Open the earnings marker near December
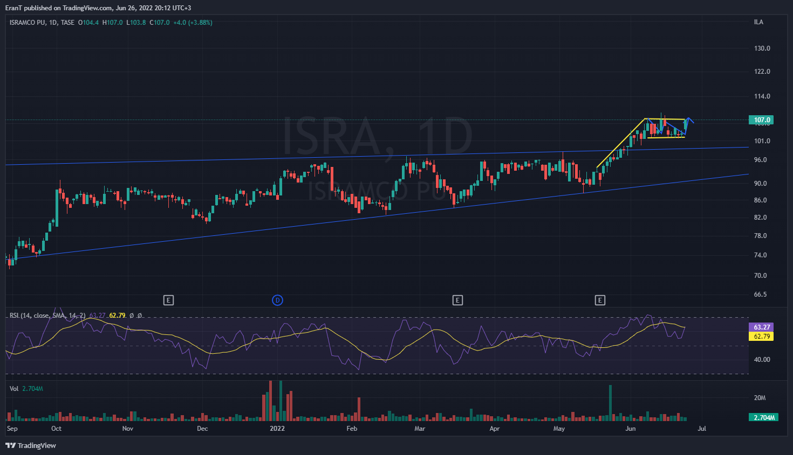The width and height of the screenshot is (793, 455). tap(168, 300)
